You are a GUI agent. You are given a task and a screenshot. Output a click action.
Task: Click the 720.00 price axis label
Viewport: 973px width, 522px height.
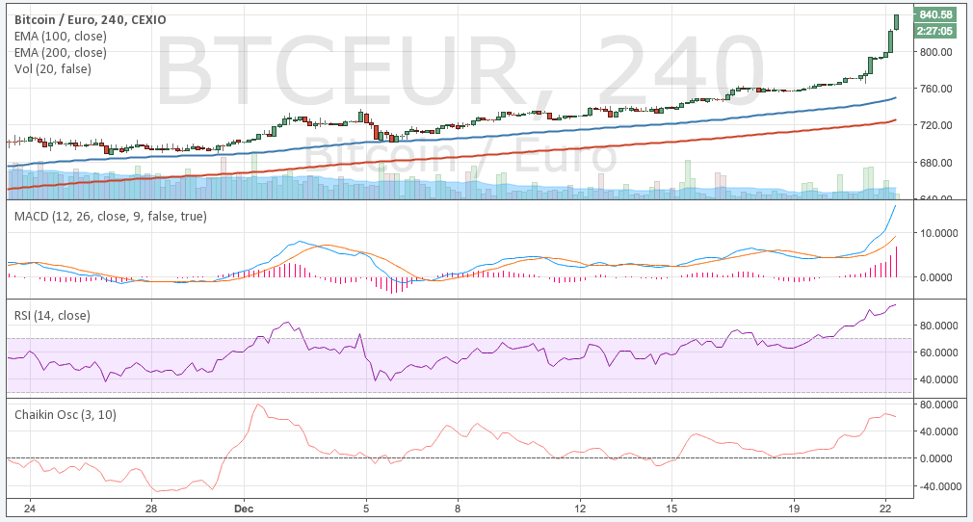(935, 125)
